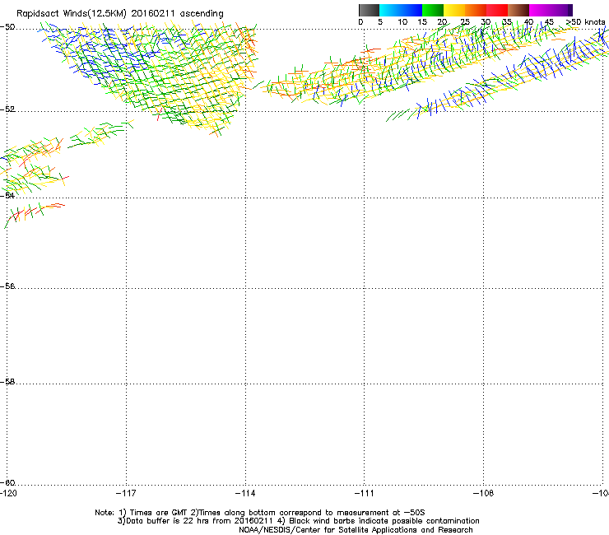Click the '-52' latitude axis label

7,109
